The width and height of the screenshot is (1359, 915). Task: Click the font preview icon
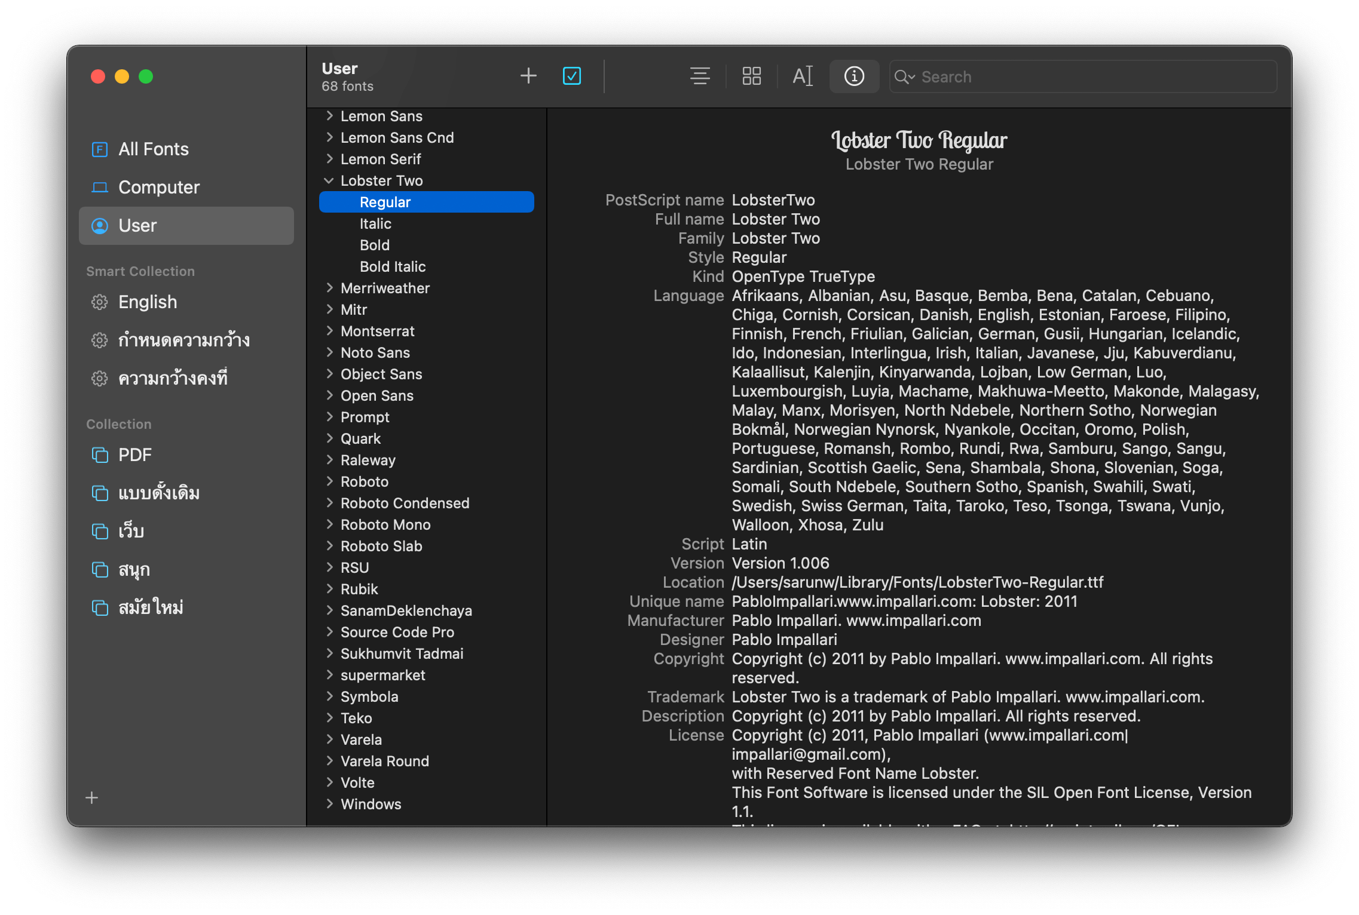click(x=801, y=76)
